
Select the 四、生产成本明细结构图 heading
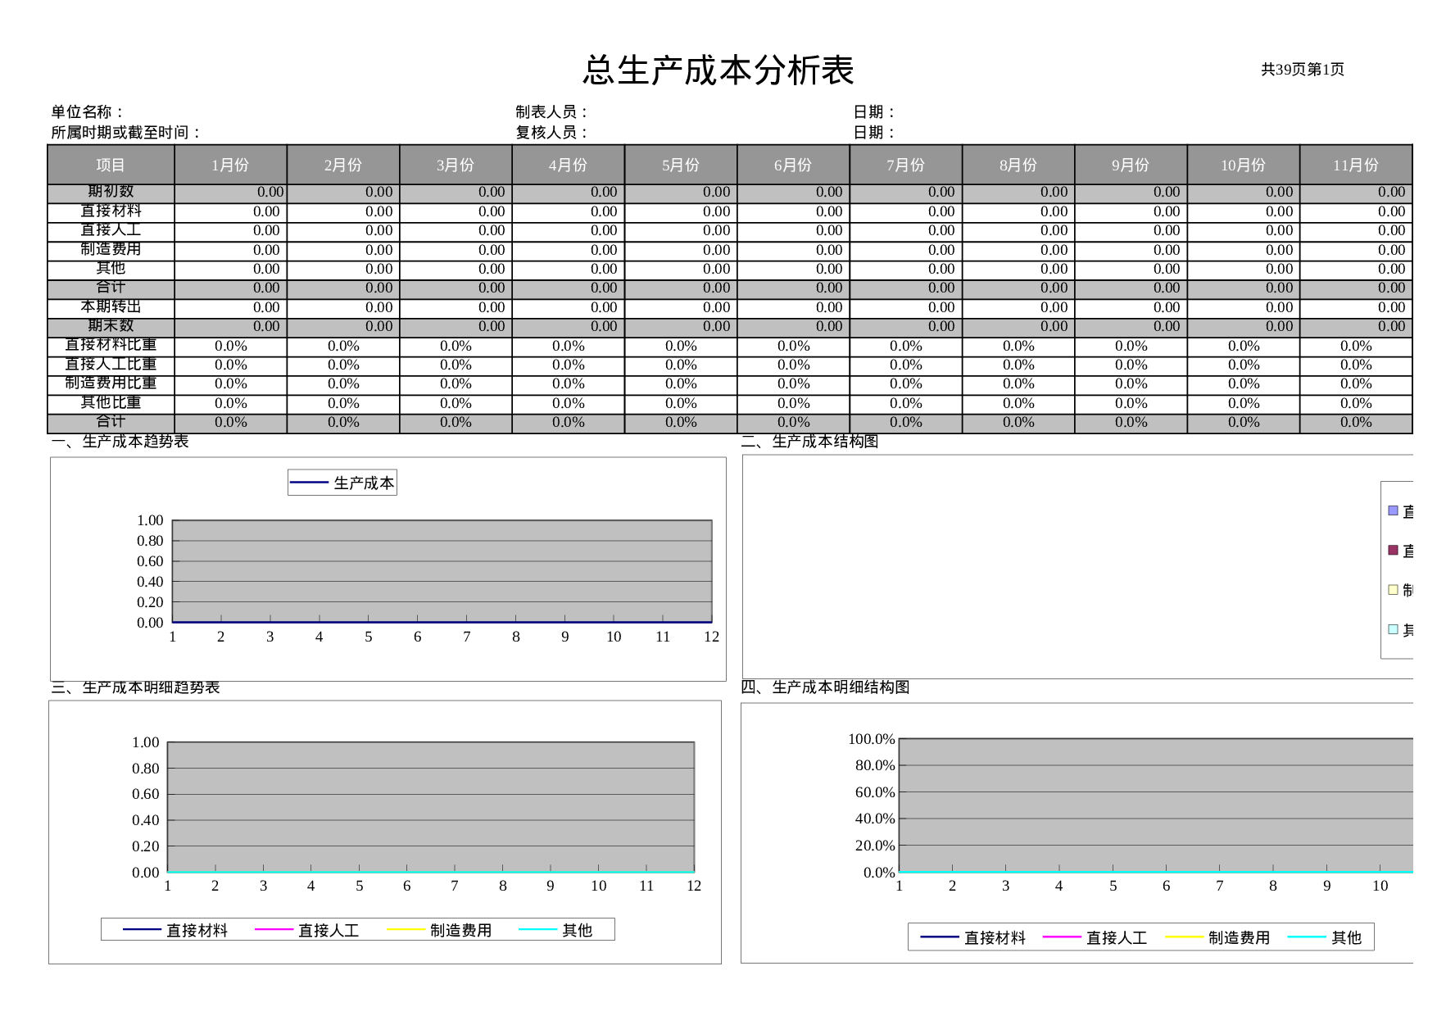[825, 687]
